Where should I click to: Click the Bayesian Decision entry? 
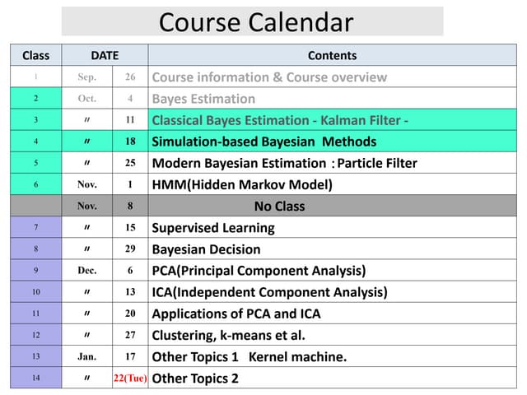pos(206,249)
